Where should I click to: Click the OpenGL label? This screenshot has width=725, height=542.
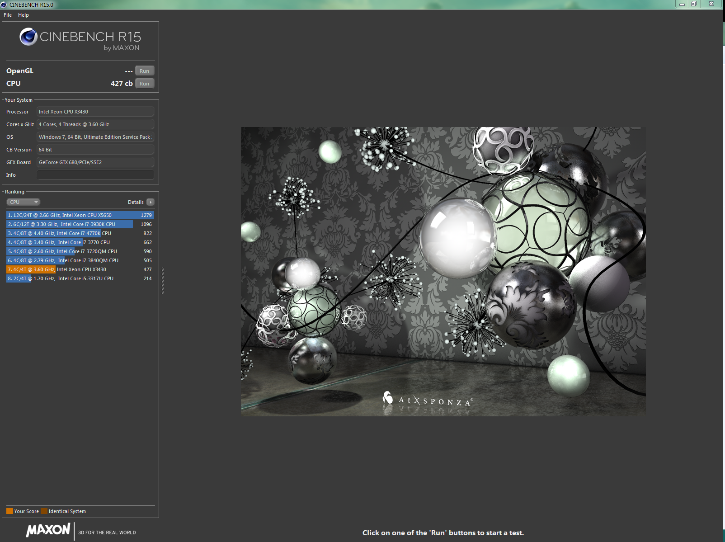click(20, 71)
